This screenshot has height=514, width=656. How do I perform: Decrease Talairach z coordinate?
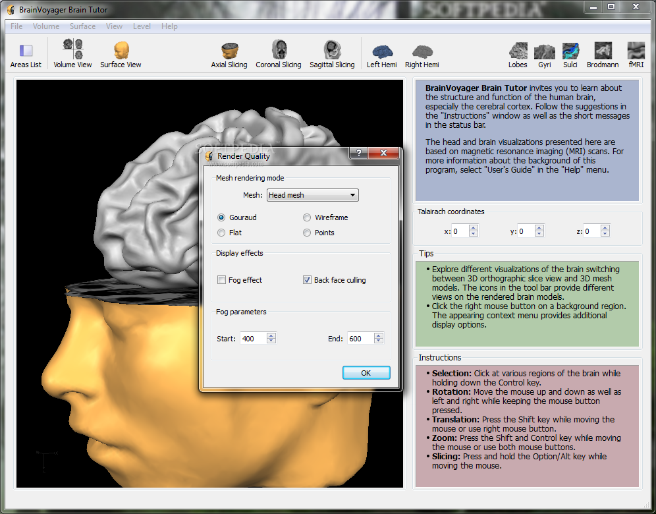tap(605, 234)
